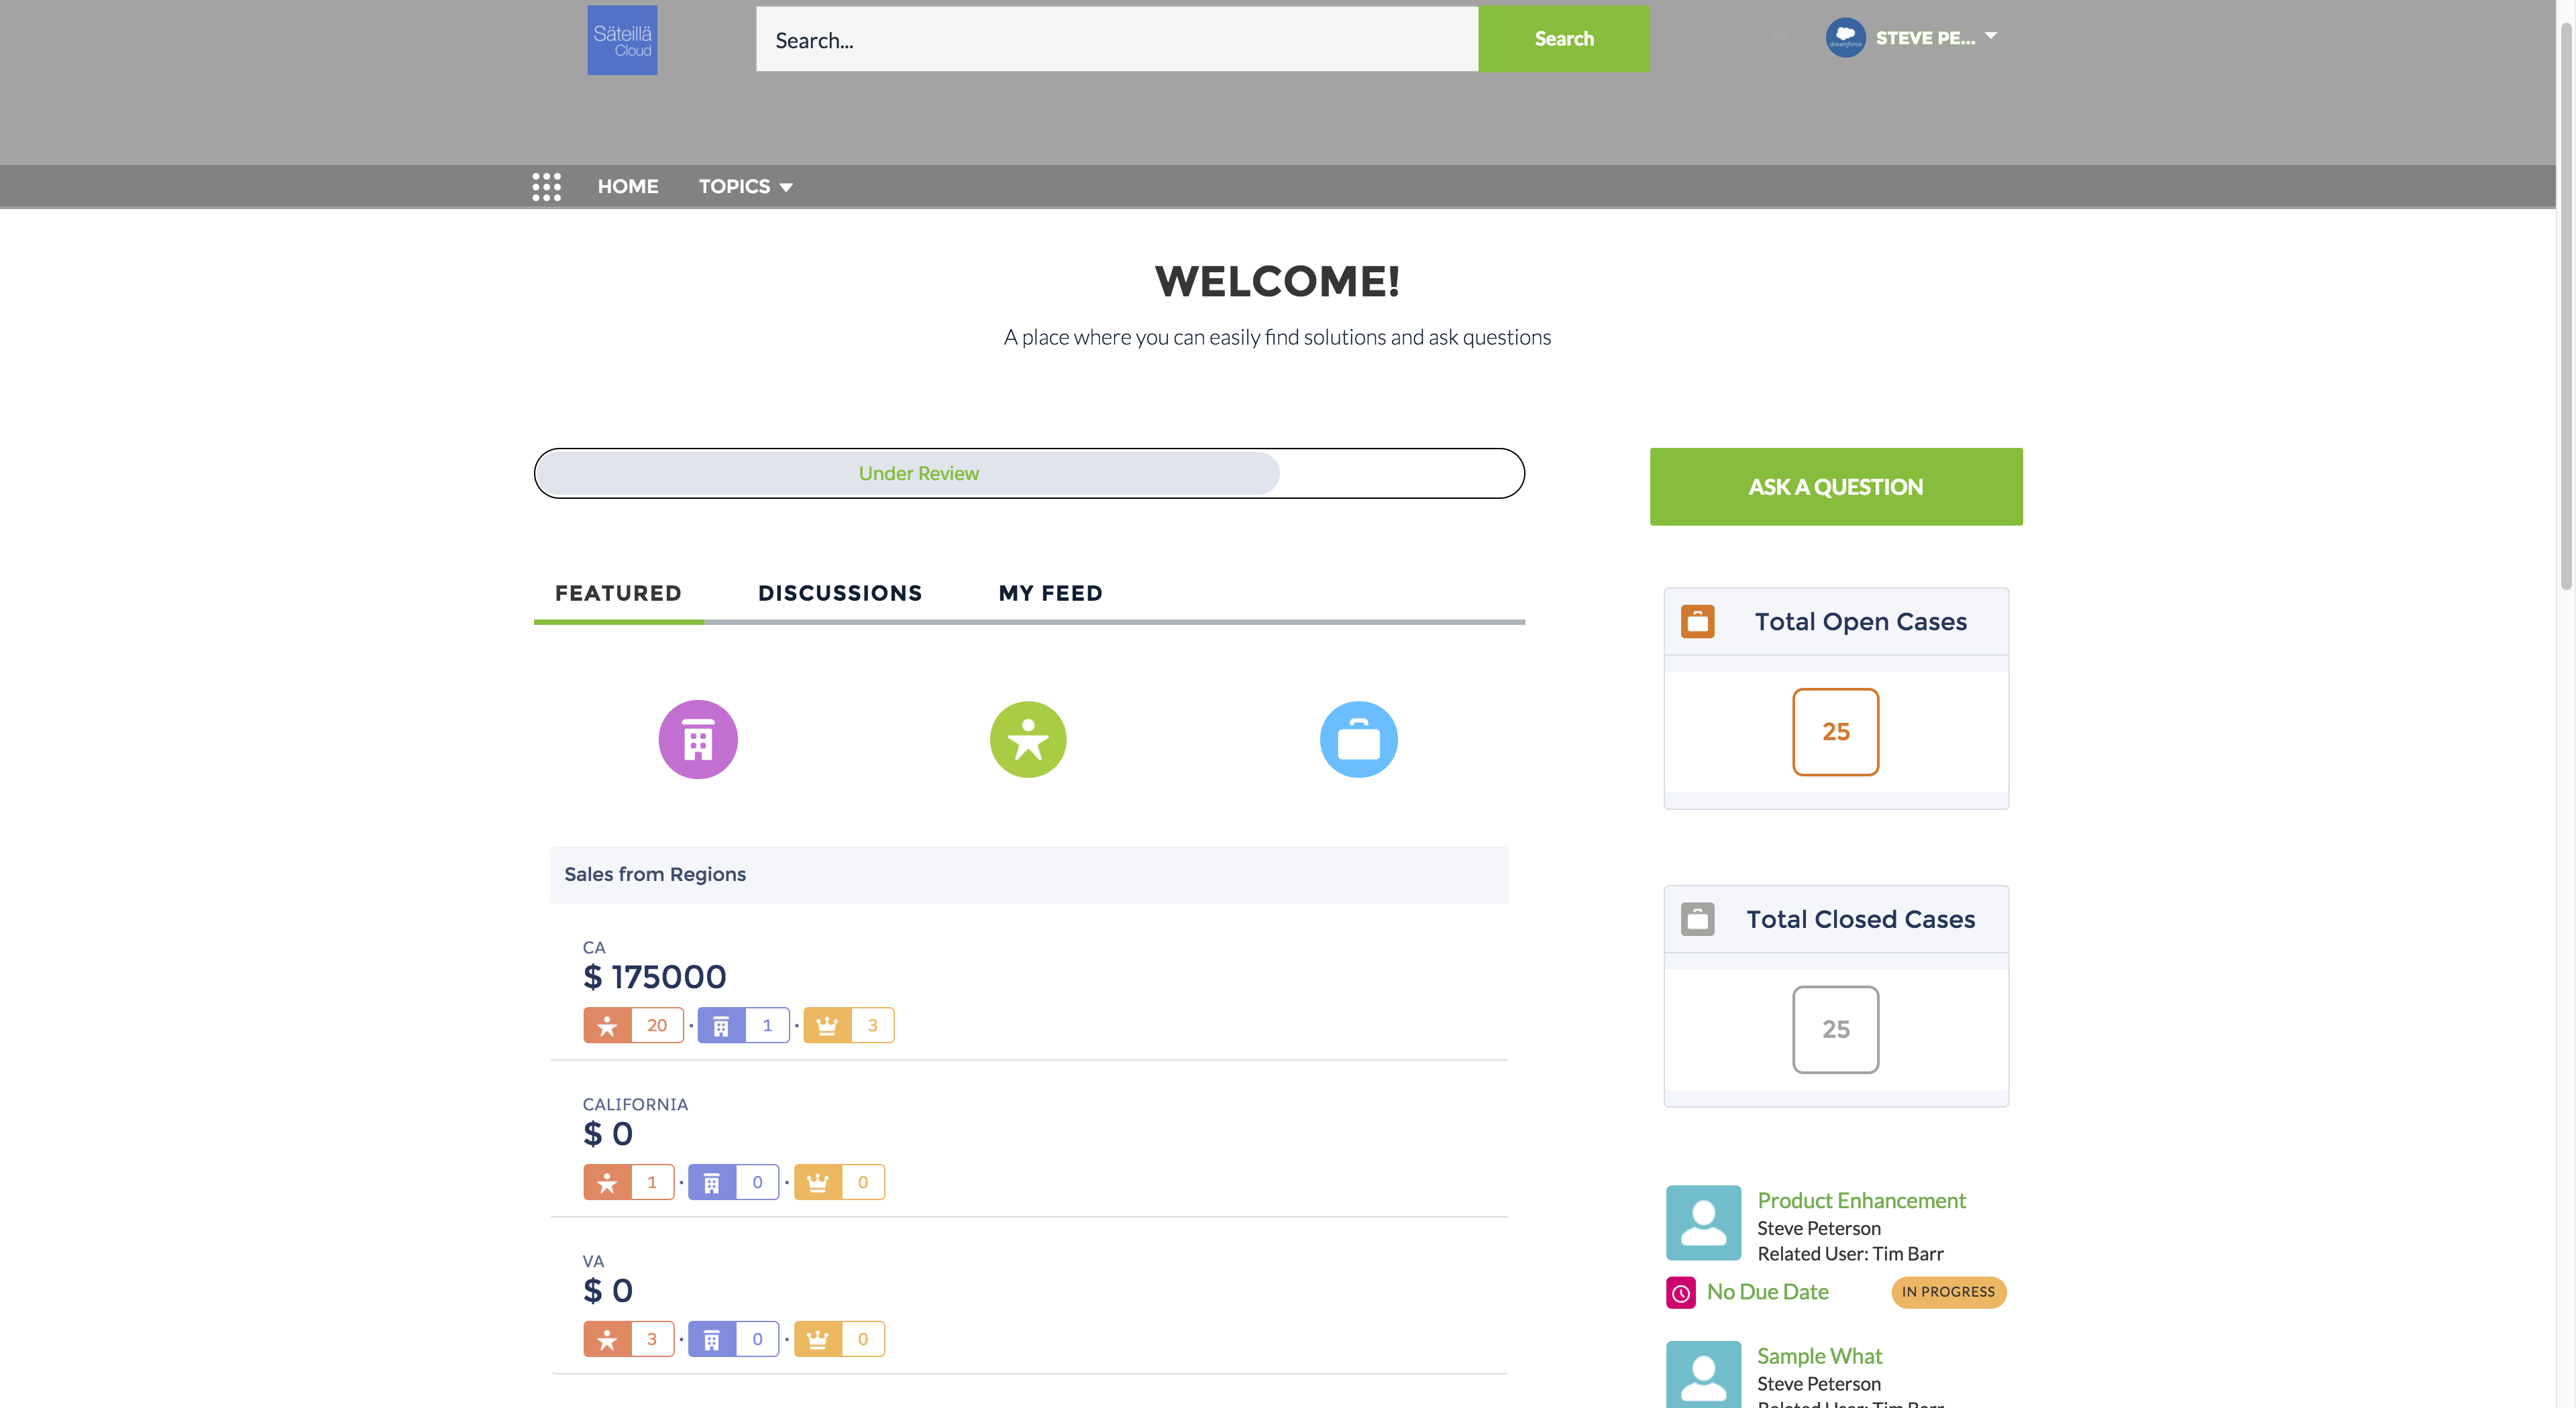Click Steve Peterson's profile avatar icon
This screenshot has width=2576, height=1408.
click(1845, 38)
